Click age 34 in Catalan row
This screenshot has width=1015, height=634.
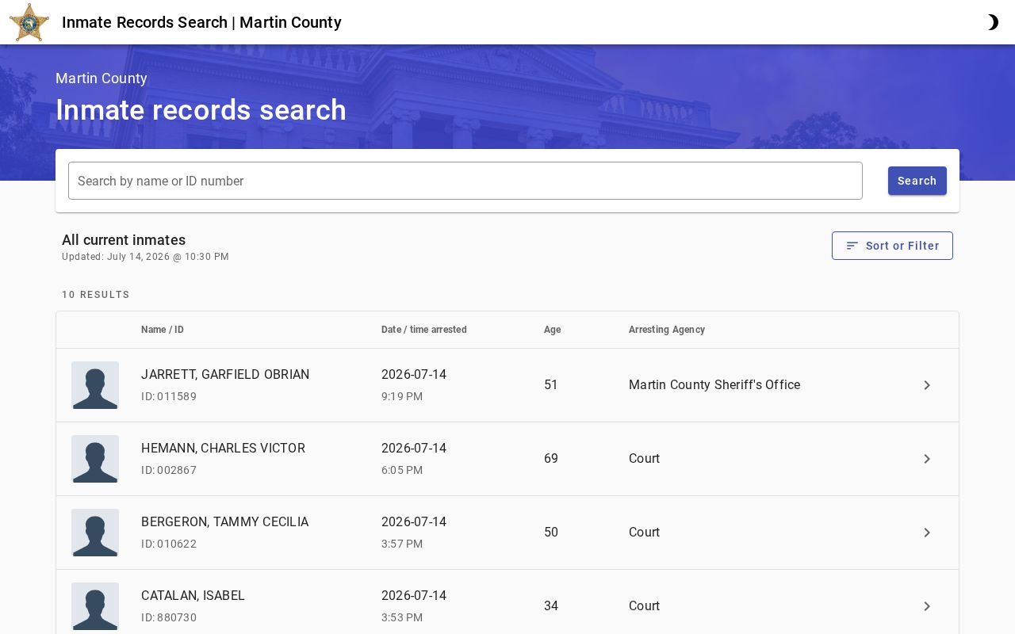(x=551, y=606)
